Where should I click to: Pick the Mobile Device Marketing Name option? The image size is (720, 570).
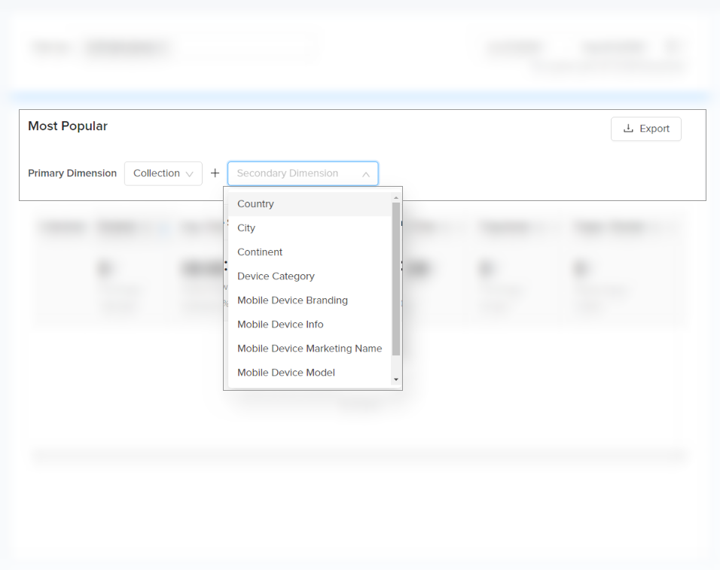click(x=310, y=349)
